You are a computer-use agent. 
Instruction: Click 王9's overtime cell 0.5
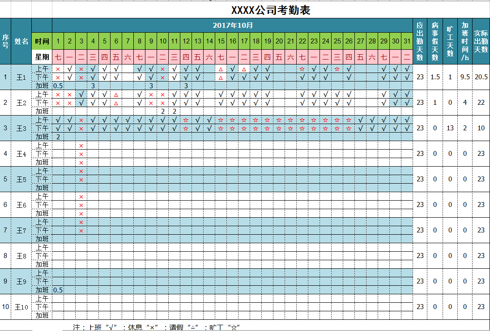click(58, 290)
